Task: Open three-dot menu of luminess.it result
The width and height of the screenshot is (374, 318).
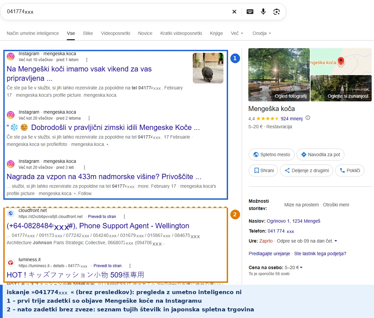Action: click(x=130, y=265)
